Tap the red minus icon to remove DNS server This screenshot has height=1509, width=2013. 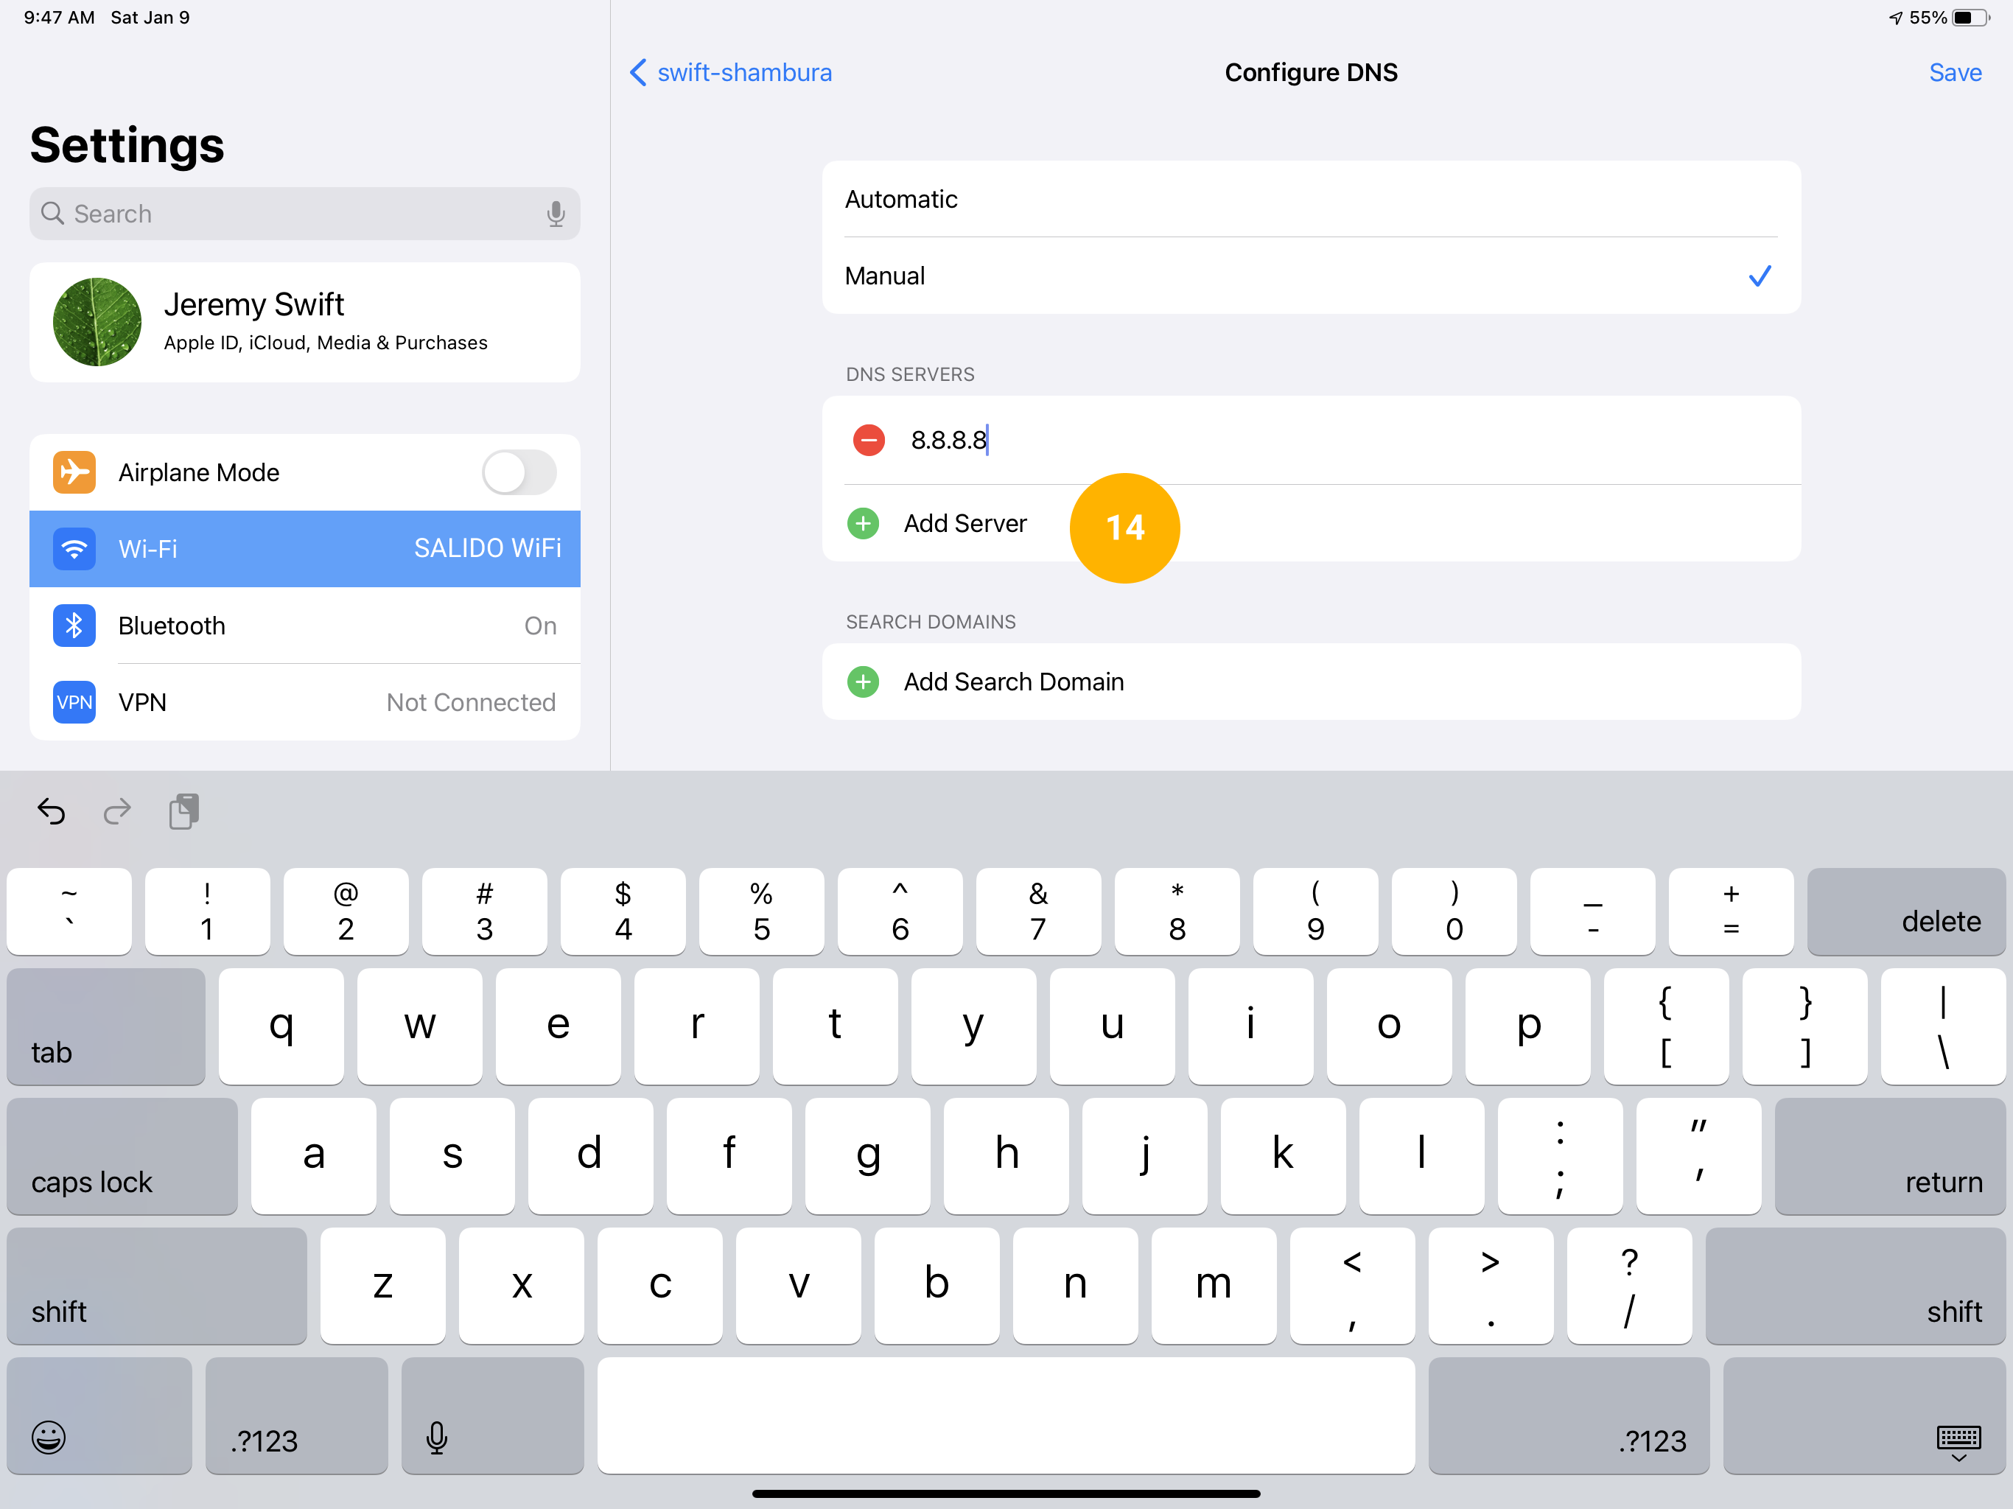click(x=869, y=441)
